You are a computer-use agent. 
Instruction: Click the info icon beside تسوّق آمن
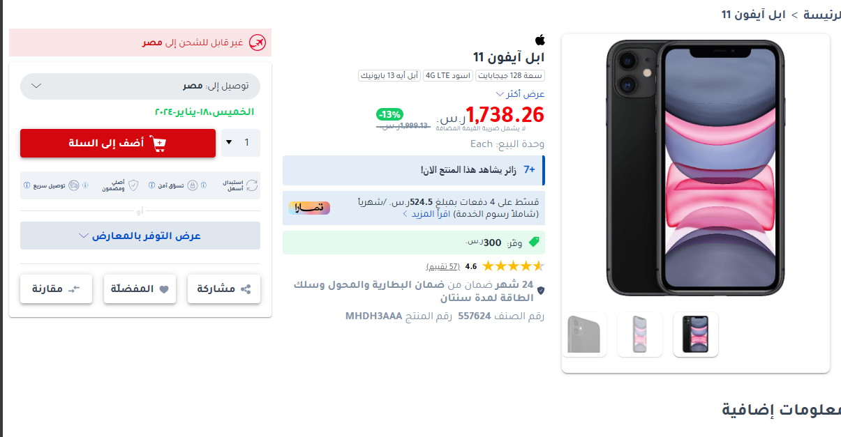coord(151,185)
